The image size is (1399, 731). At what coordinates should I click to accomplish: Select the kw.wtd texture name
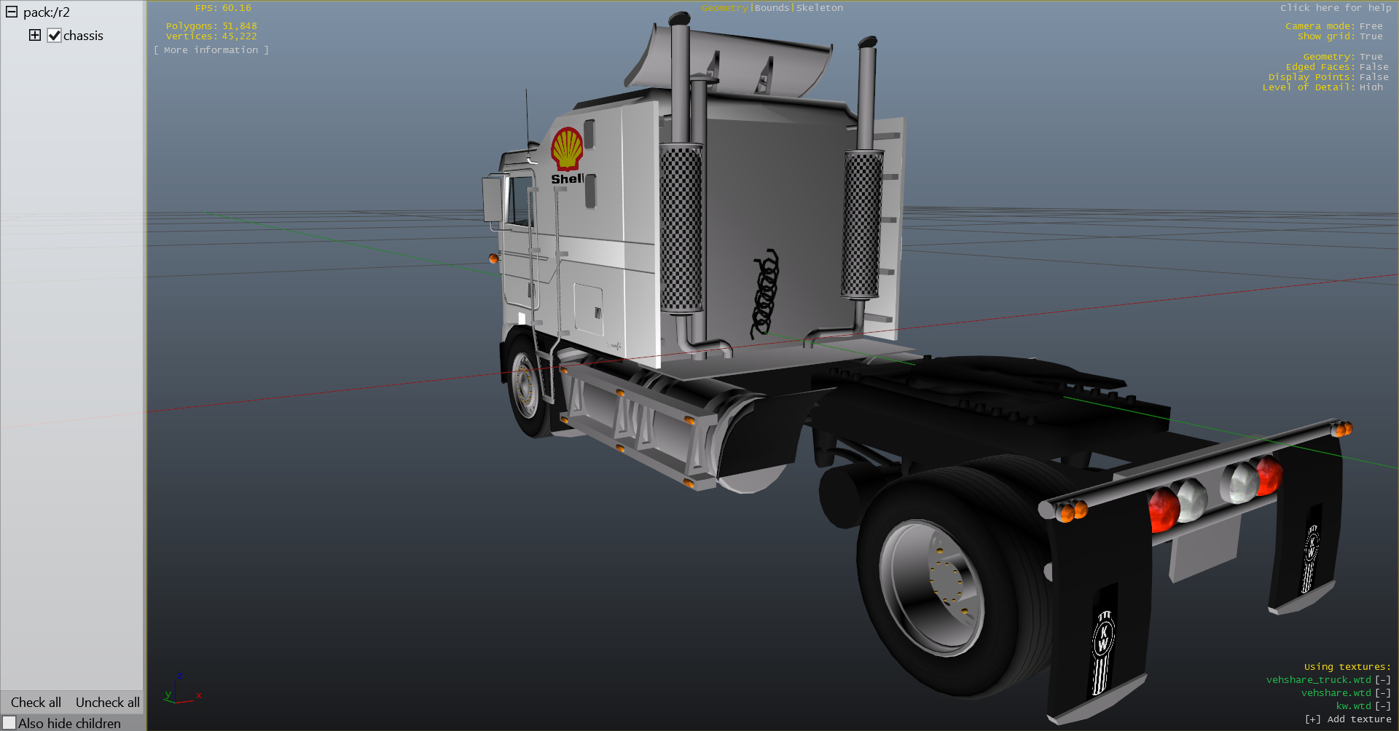[1353, 706]
